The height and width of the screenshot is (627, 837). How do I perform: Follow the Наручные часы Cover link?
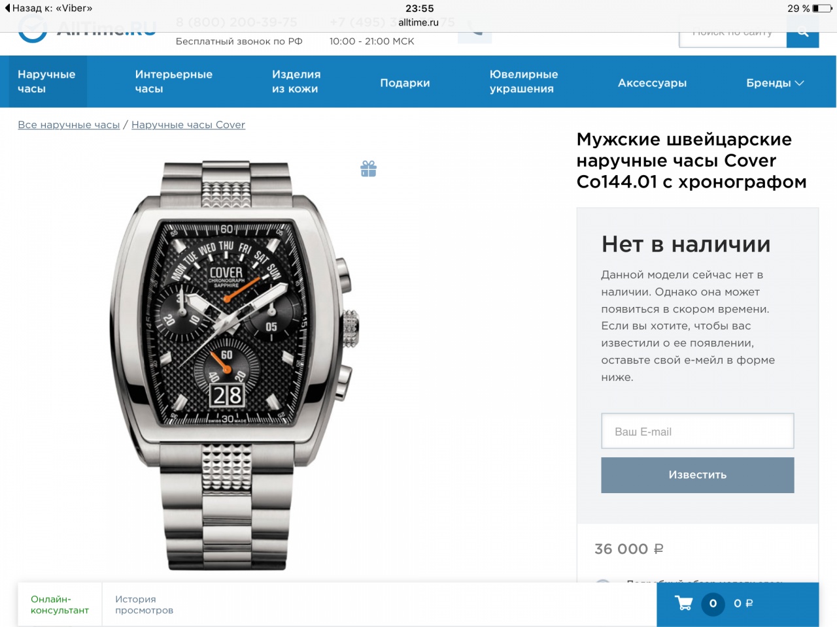coord(188,125)
